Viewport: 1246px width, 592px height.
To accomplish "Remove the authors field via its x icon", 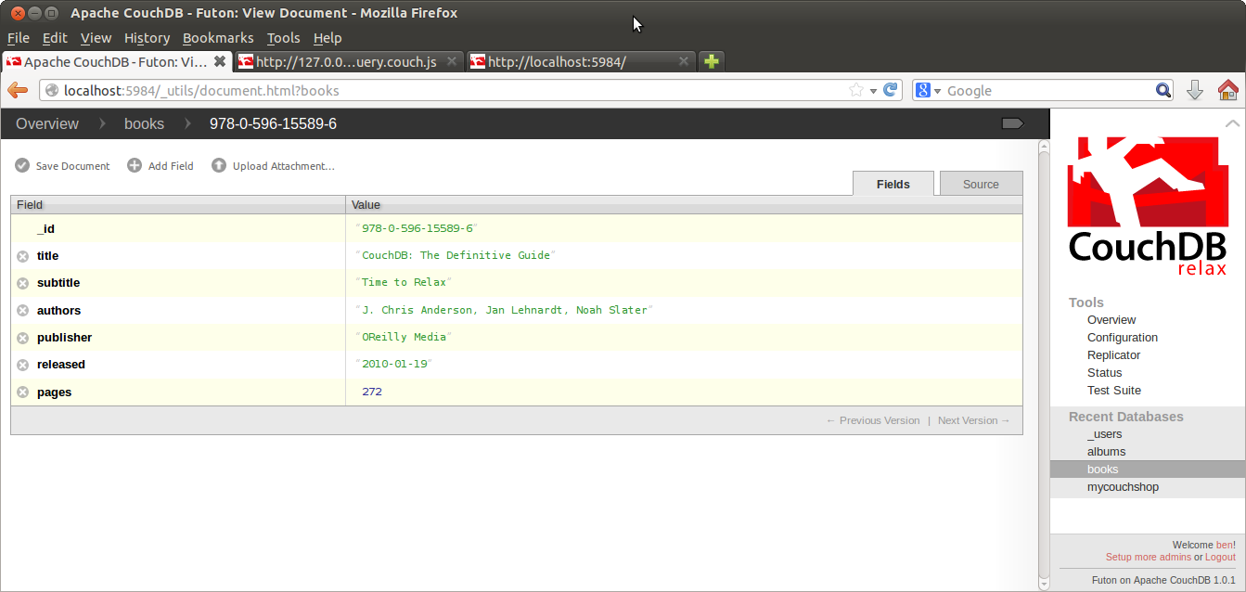I will pos(23,311).
